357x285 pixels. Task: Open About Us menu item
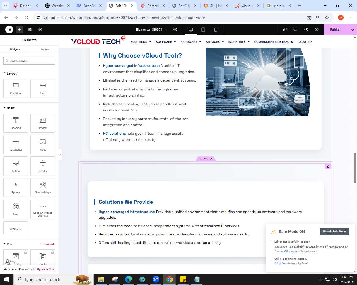click(x=305, y=42)
